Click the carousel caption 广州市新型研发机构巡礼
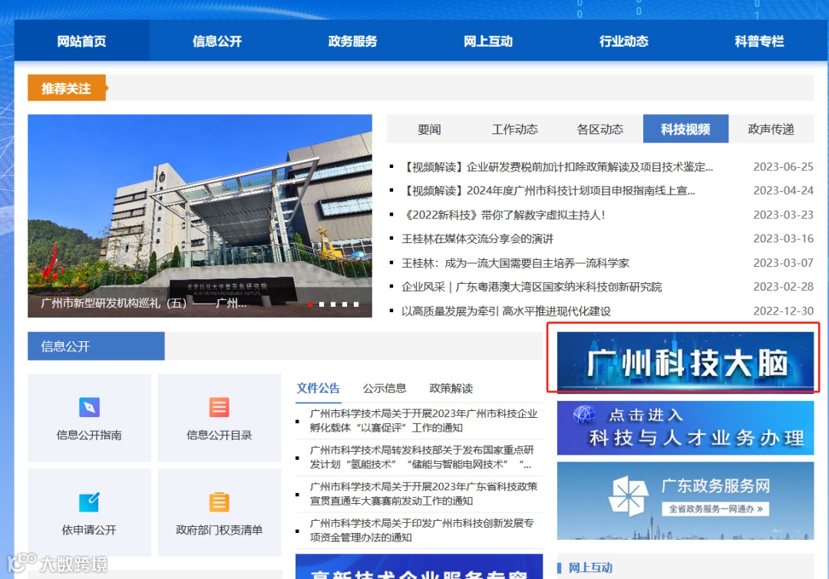This screenshot has height=579, width=829. (144, 303)
